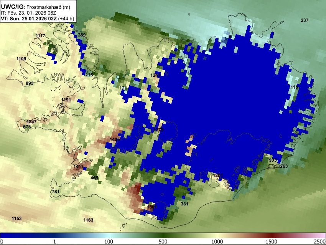Select the Frostmarkshæð (m) label
Image resolution: width=326 pixels, height=245 pixels.
pos(48,7)
